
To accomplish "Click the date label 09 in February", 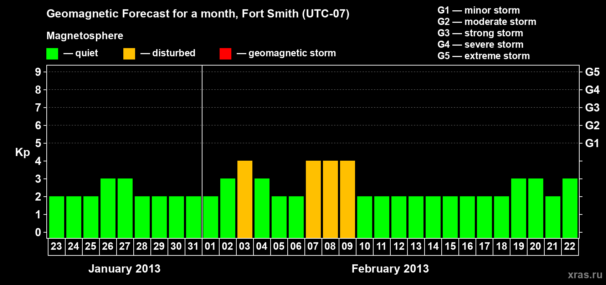I will click(347, 246).
